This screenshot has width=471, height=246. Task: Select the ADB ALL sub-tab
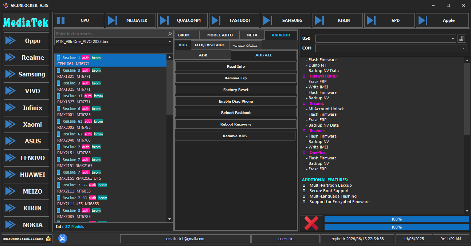coord(264,55)
